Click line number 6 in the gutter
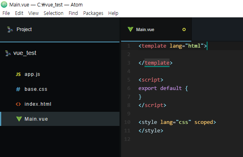The height and width of the screenshot is (157, 243). (129, 88)
